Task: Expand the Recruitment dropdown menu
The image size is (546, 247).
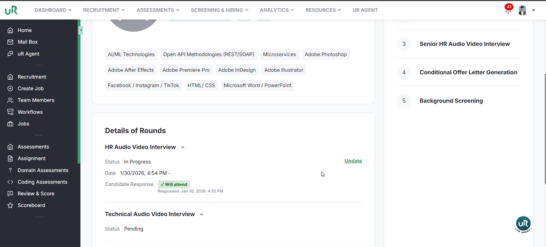Action: pyautogui.click(x=104, y=10)
